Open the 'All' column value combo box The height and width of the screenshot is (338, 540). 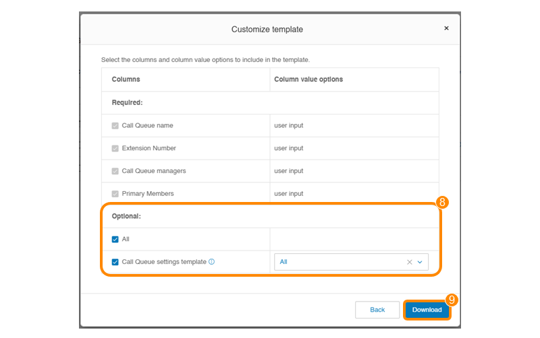341,262
